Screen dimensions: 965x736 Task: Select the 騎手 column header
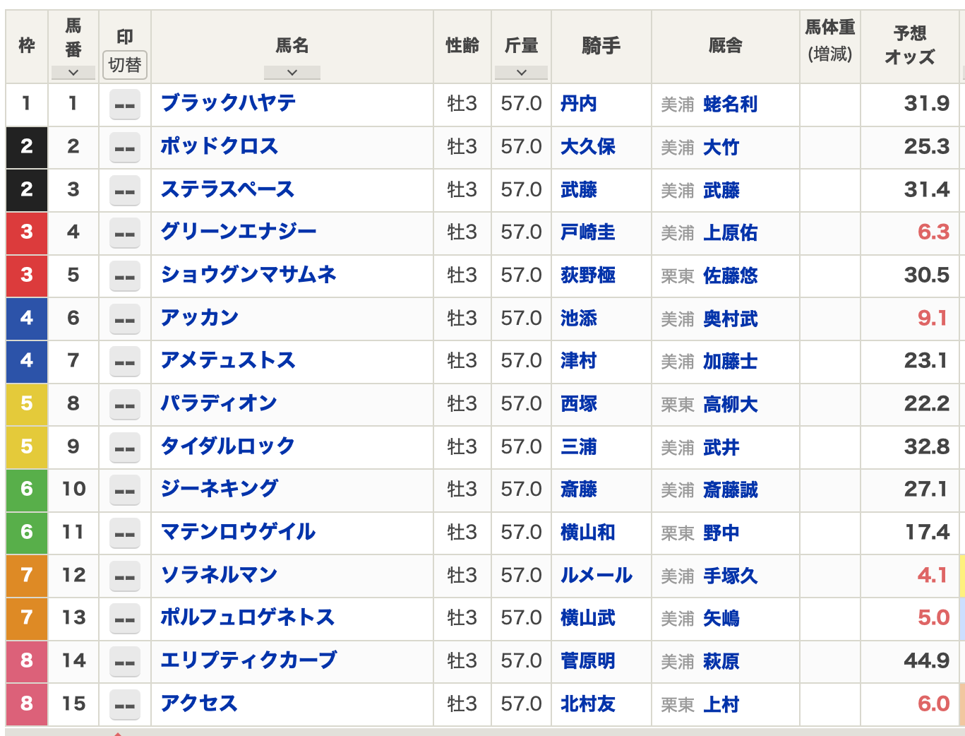[601, 45]
